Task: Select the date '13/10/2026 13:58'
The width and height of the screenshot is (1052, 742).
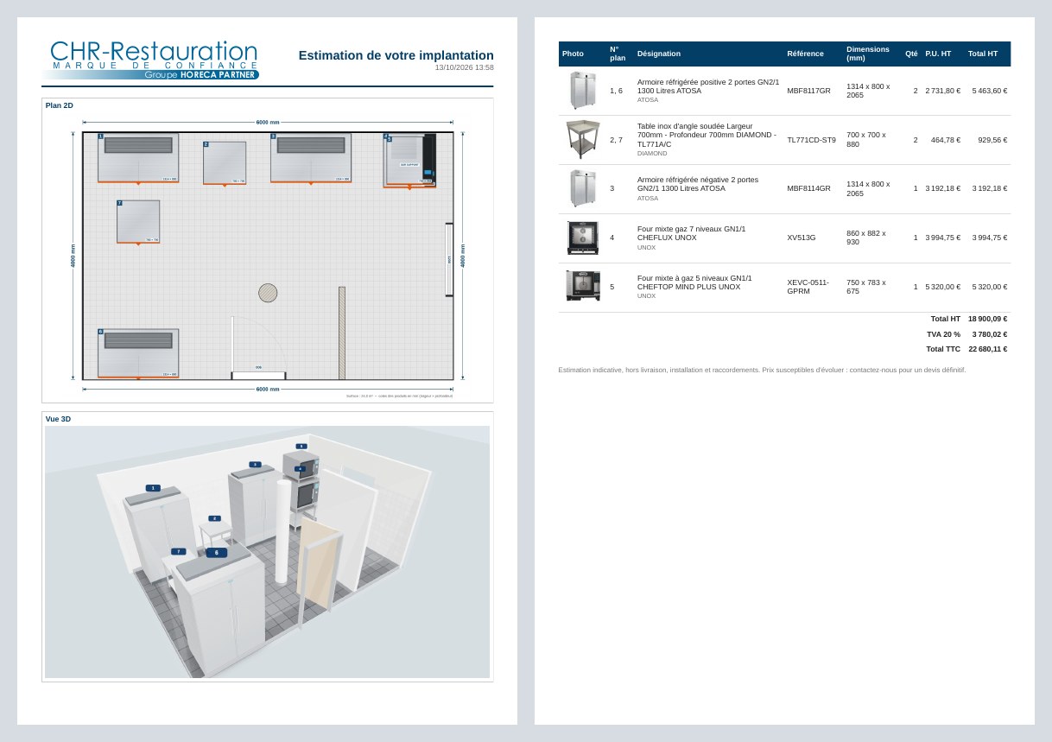Action: 465,67
